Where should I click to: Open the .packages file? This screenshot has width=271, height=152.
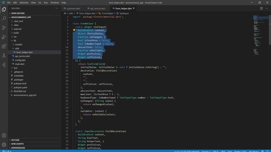[x=35, y=80]
